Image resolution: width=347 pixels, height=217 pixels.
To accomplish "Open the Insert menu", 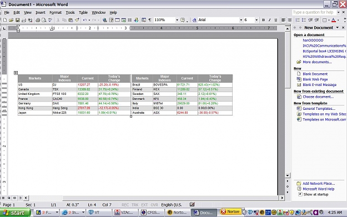I will coord(41,13).
